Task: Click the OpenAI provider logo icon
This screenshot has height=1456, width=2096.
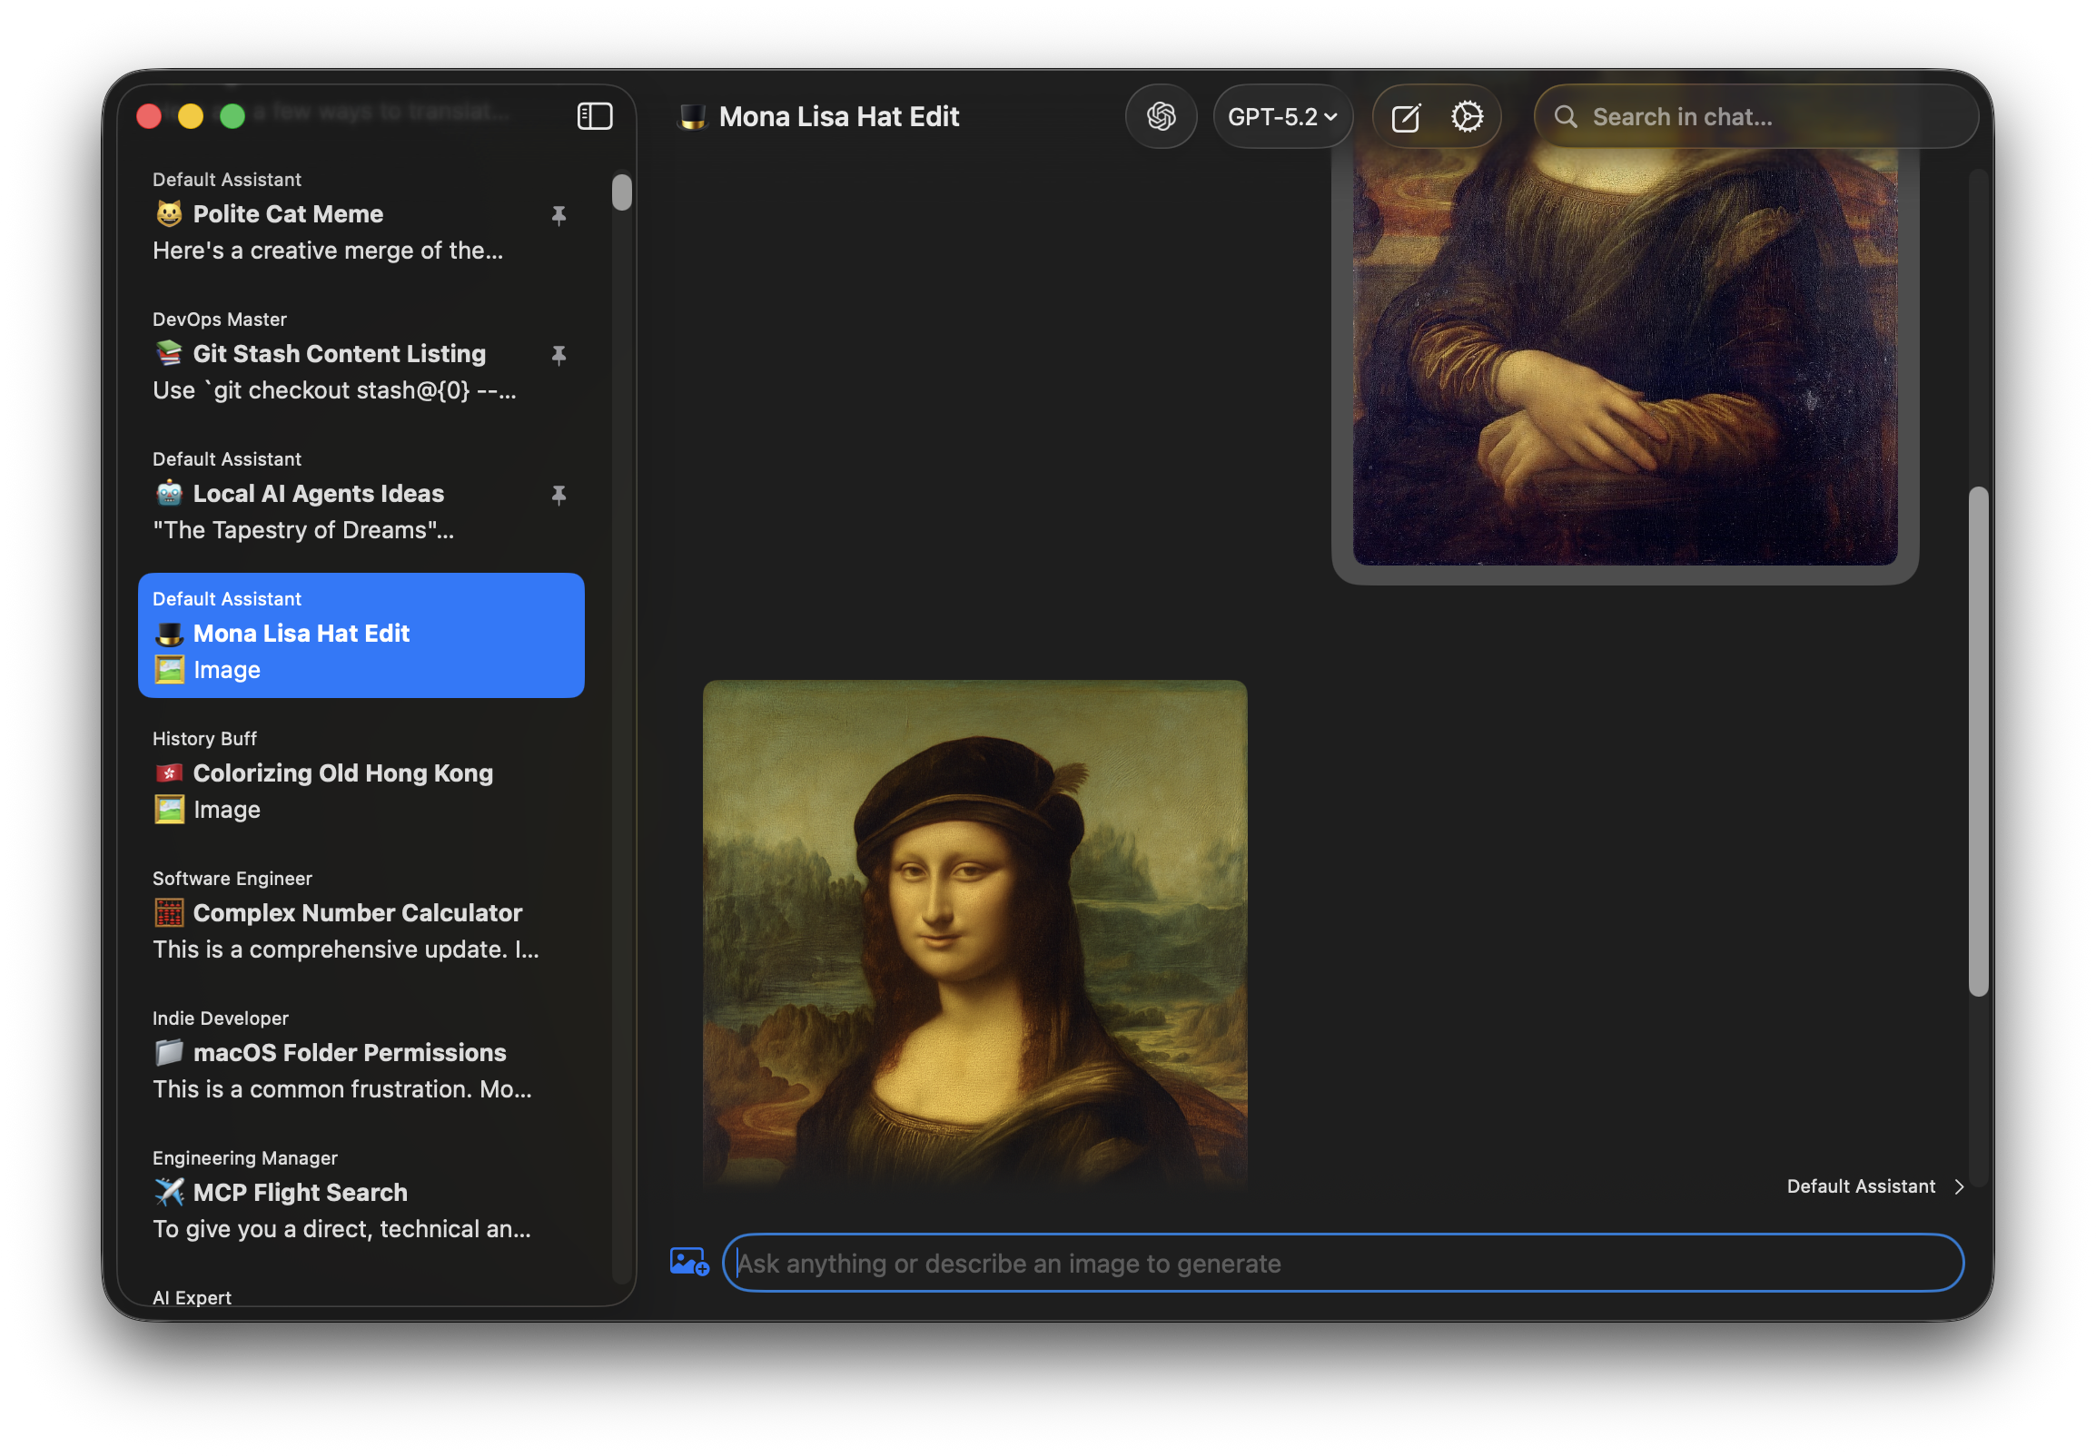Action: click(x=1160, y=116)
